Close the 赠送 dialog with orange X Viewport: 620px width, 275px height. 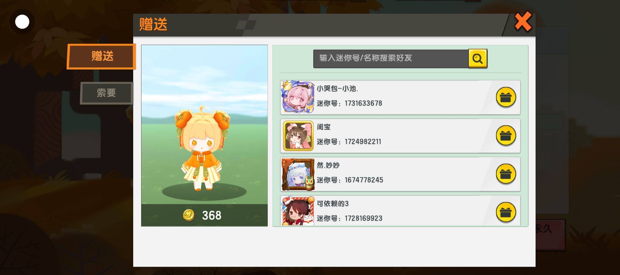coord(523,21)
